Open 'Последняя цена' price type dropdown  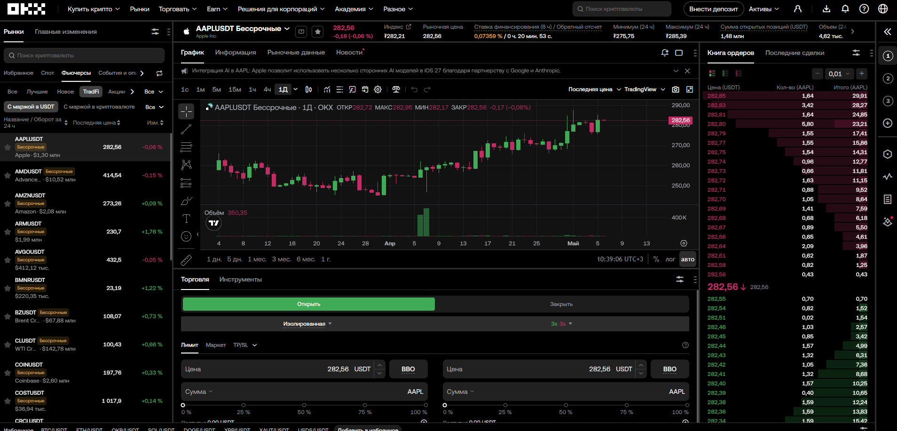click(x=595, y=89)
